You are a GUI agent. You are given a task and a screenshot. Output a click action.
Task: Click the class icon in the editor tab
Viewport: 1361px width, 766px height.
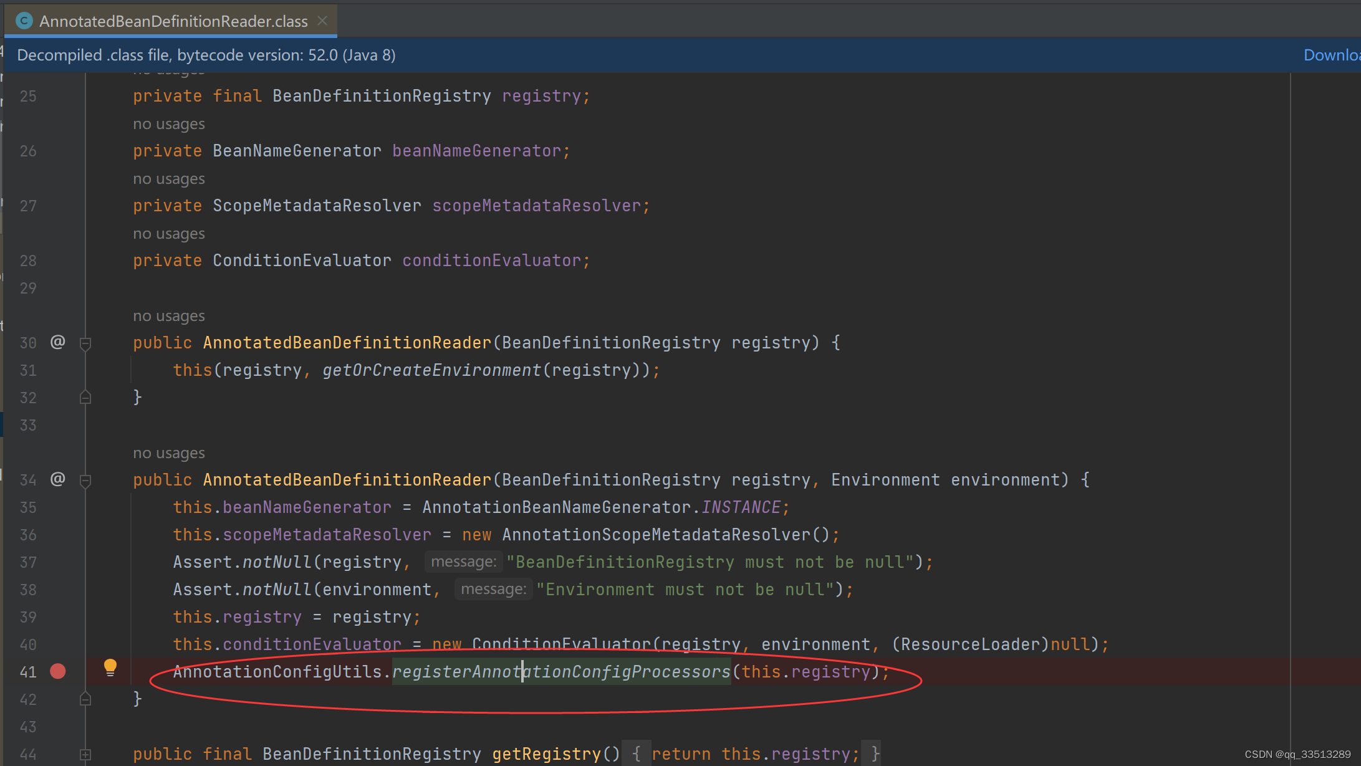(23, 21)
